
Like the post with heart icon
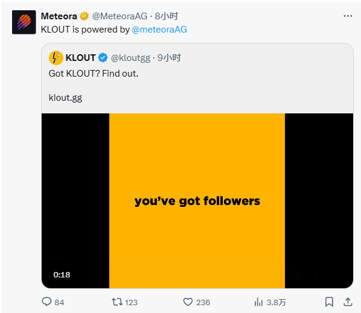(188, 302)
